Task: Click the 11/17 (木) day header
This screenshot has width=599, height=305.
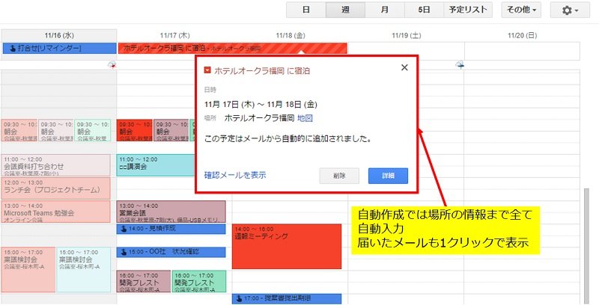Action: point(174,35)
